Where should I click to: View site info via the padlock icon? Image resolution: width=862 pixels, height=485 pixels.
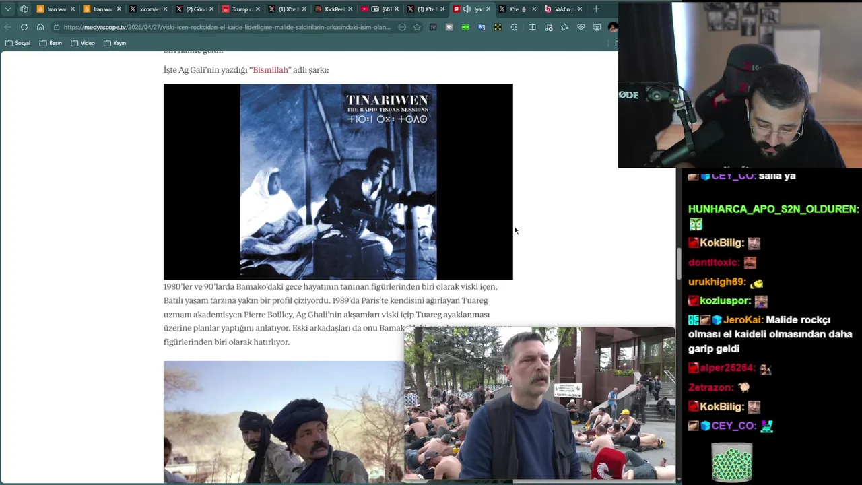point(57,27)
